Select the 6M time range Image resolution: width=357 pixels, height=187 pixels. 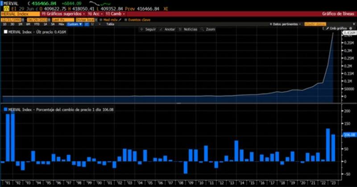[29, 24]
